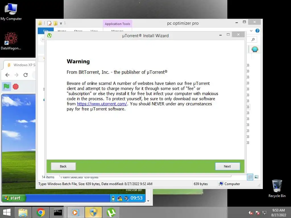Expand the Explorer ribbon with the chevron
Viewport: 291px width, 218px height.
point(251,31)
